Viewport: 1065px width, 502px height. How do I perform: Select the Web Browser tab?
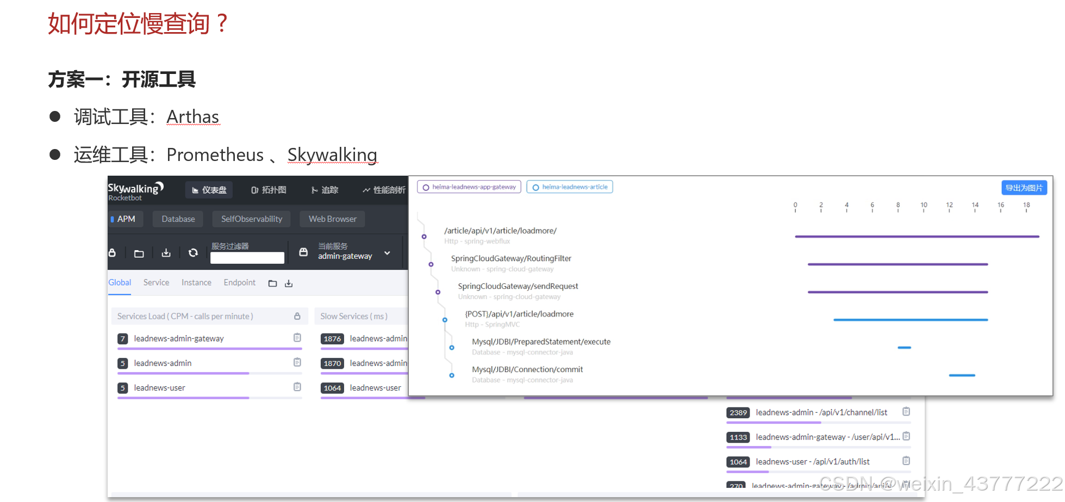pyautogui.click(x=332, y=219)
